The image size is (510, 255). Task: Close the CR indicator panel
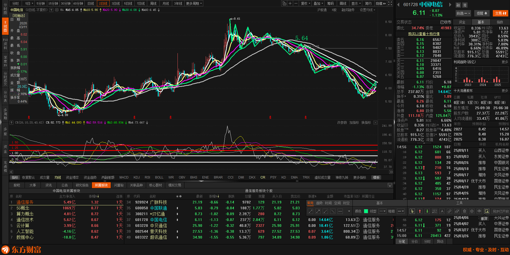(x=375, y=123)
